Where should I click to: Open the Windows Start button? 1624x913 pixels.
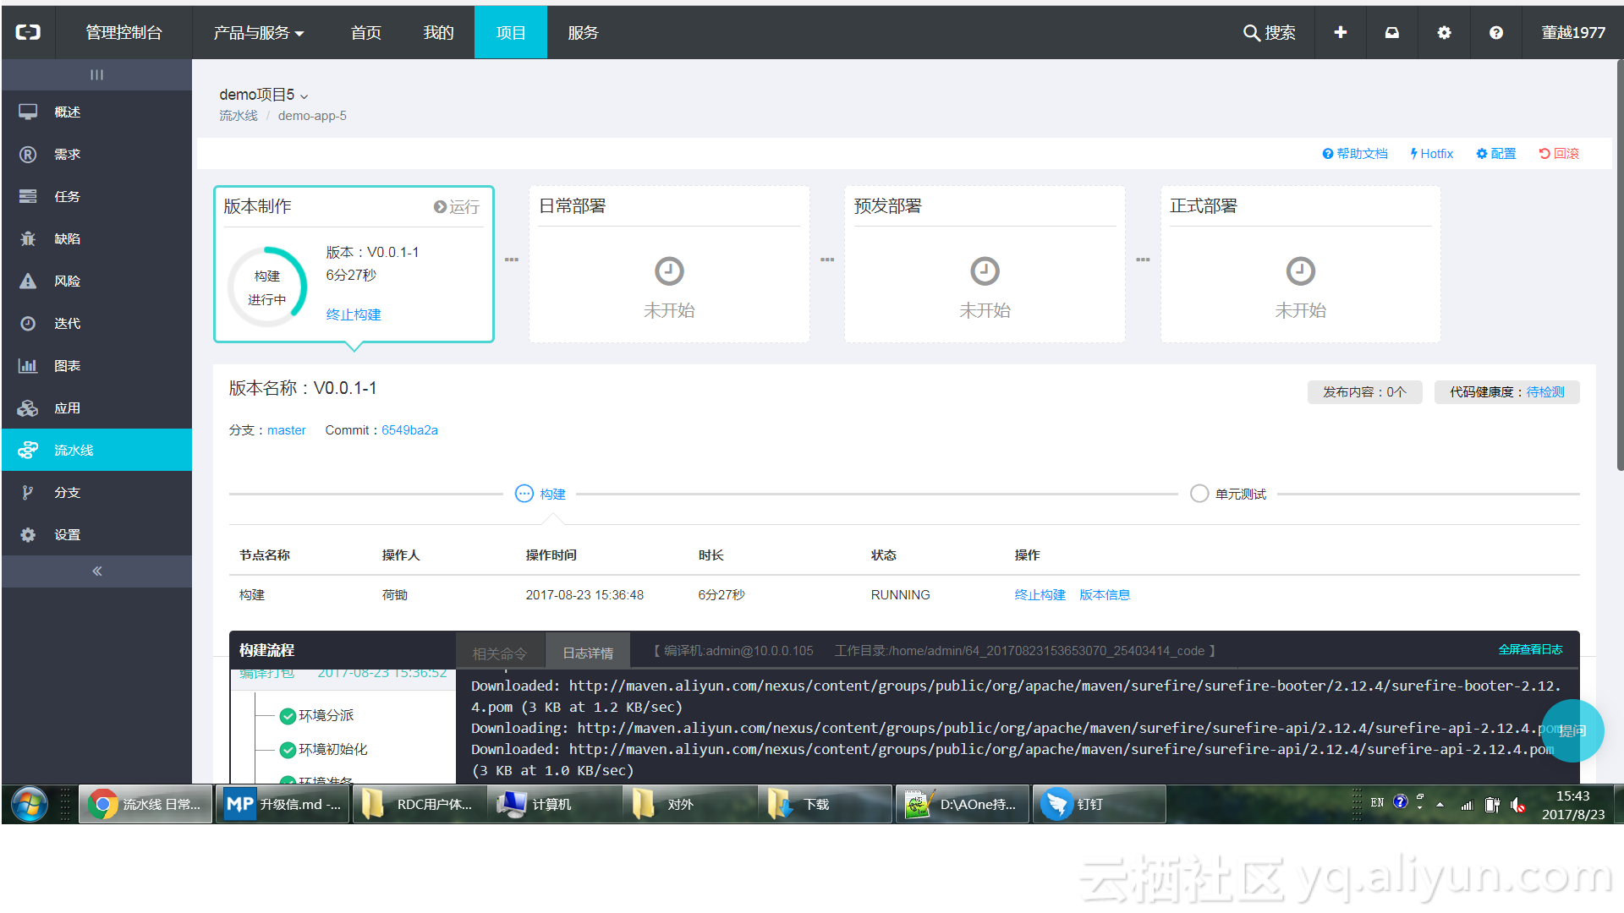30,804
